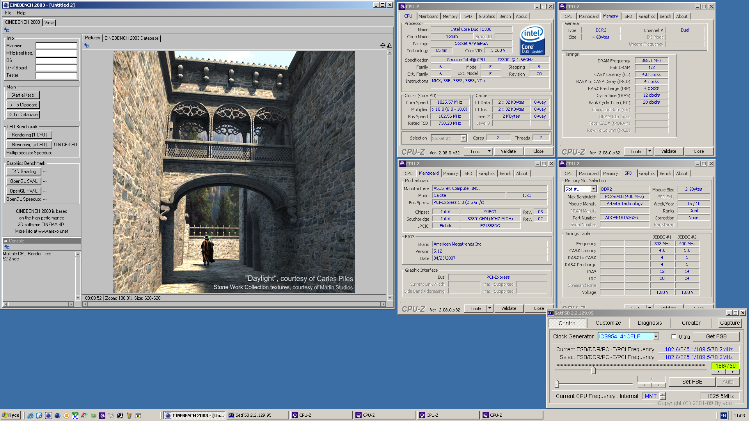Switch to SetFSB in the taskbar

point(258,415)
